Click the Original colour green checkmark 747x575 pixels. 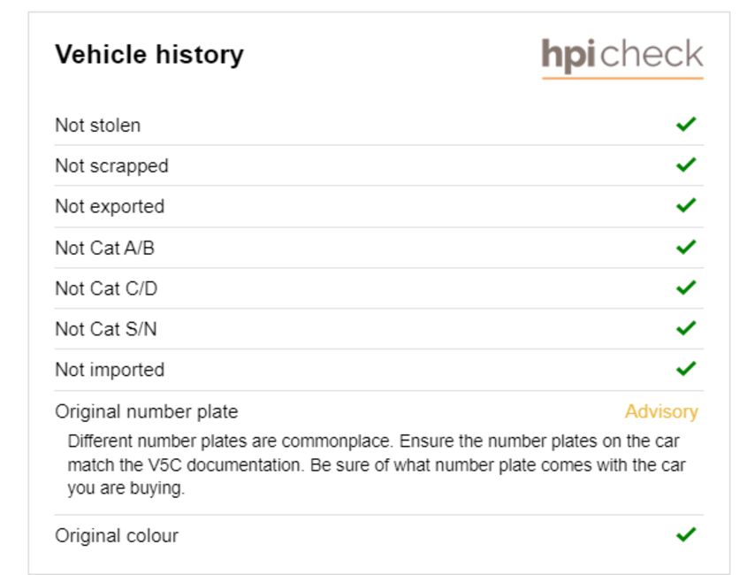[x=686, y=534]
